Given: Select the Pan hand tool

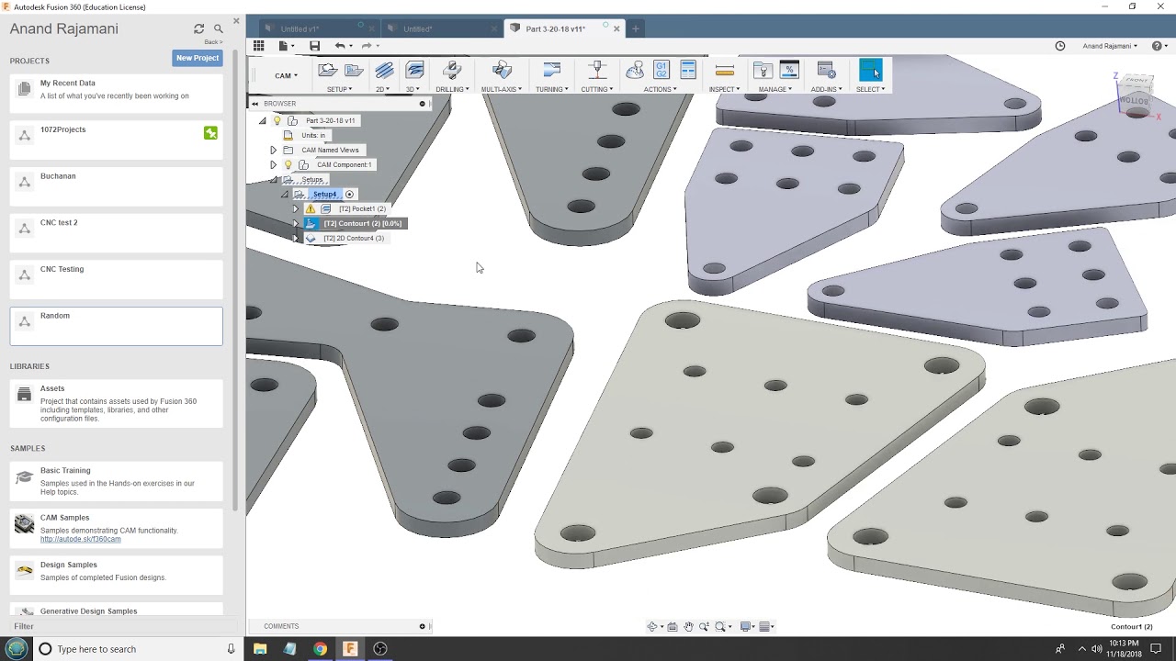Looking at the screenshot, I should point(688,627).
